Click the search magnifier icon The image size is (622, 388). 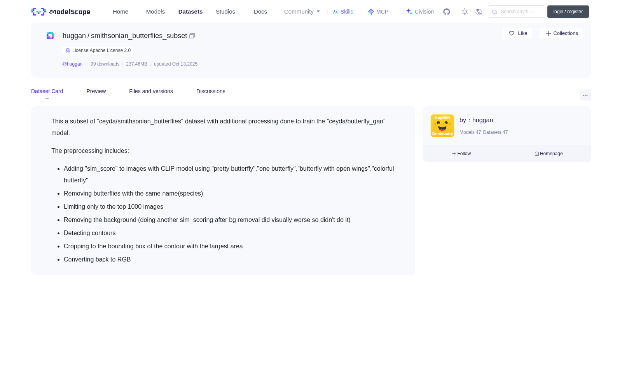[x=494, y=12]
